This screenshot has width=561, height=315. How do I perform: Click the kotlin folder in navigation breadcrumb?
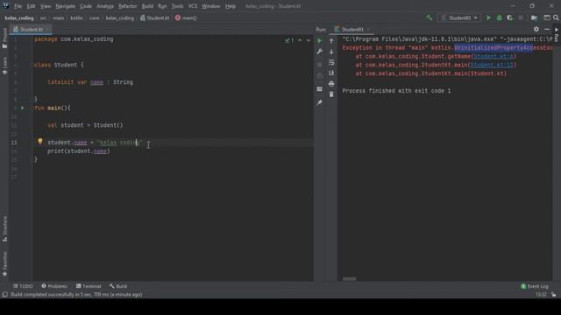(76, 17)
